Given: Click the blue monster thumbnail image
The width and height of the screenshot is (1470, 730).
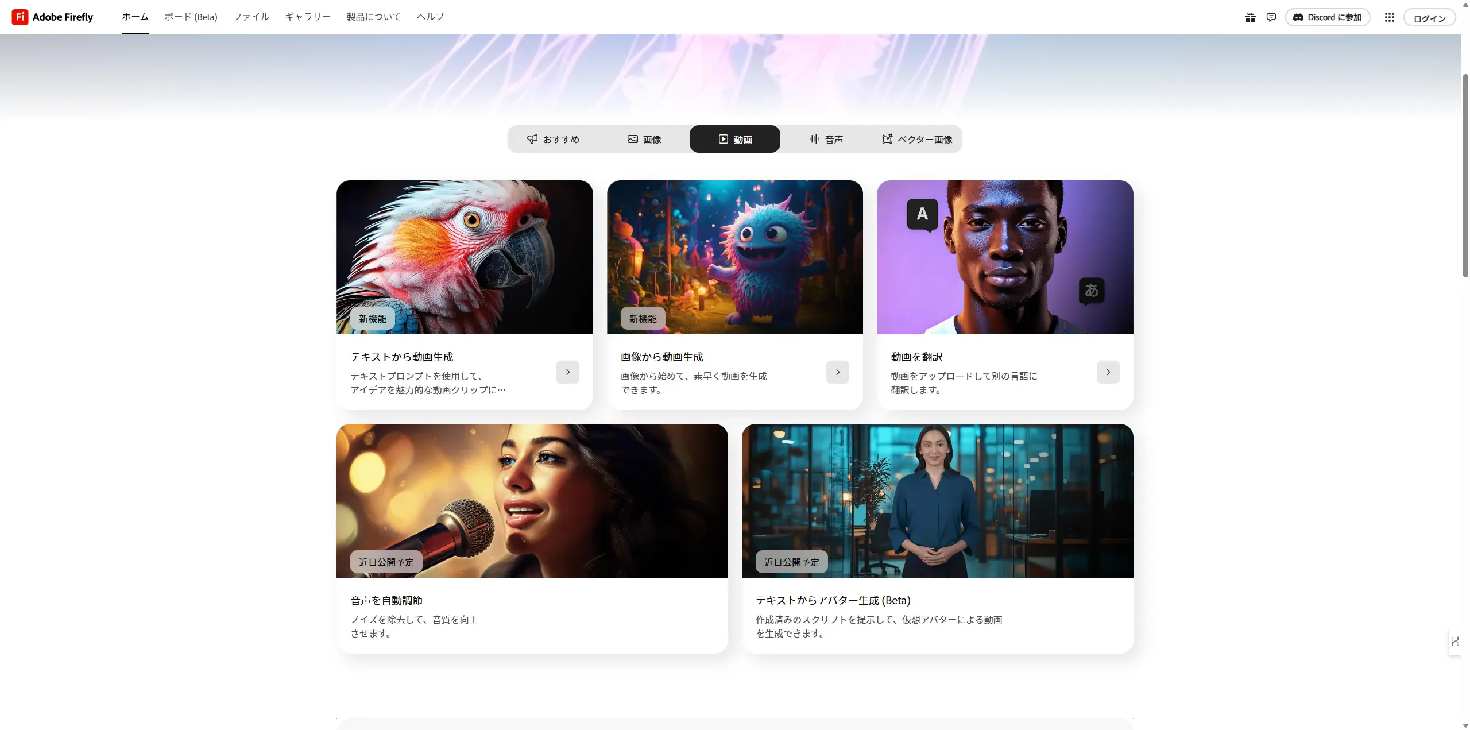Looking at the screenshot, I should point(735,257).
